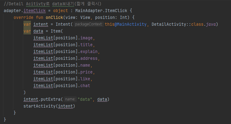
Task: Click the like property access
Action: tap(85, 79)
